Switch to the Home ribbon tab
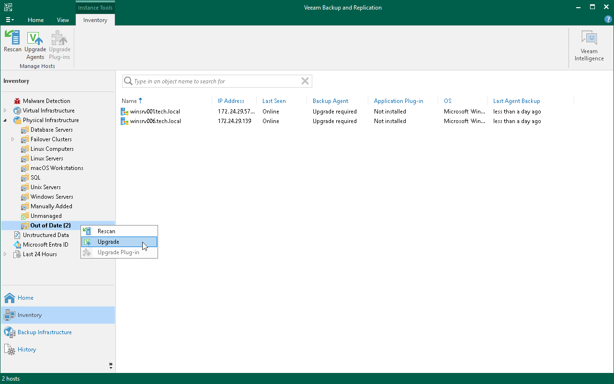The image size is (614, 384). 35,20
